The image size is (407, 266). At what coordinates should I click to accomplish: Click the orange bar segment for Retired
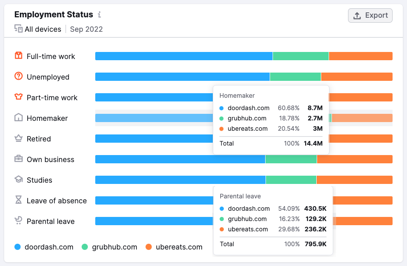point(361,139)
